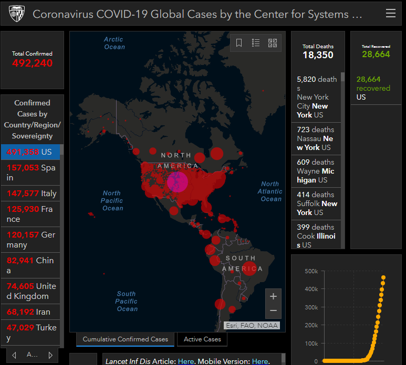The width and height of the screenshot is (406, 365).
Task: Click 414 deaths Suffolk New York entry
Action: click(x=316, y=203)
